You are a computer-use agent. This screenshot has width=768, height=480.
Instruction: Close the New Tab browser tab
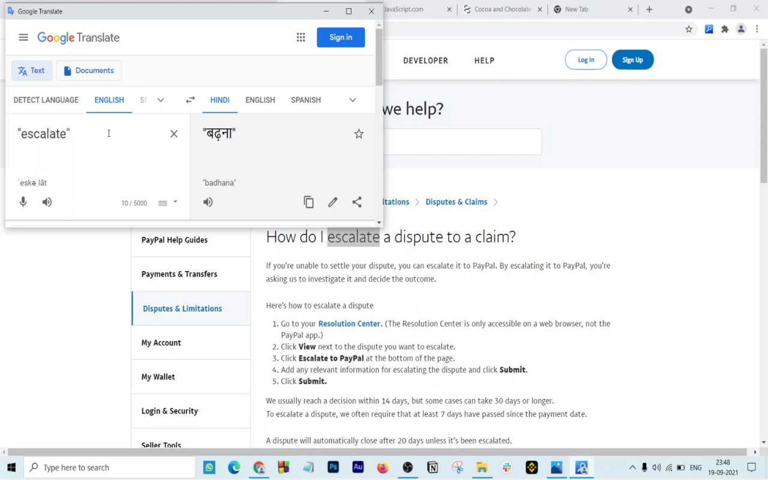tap(630, 10)
